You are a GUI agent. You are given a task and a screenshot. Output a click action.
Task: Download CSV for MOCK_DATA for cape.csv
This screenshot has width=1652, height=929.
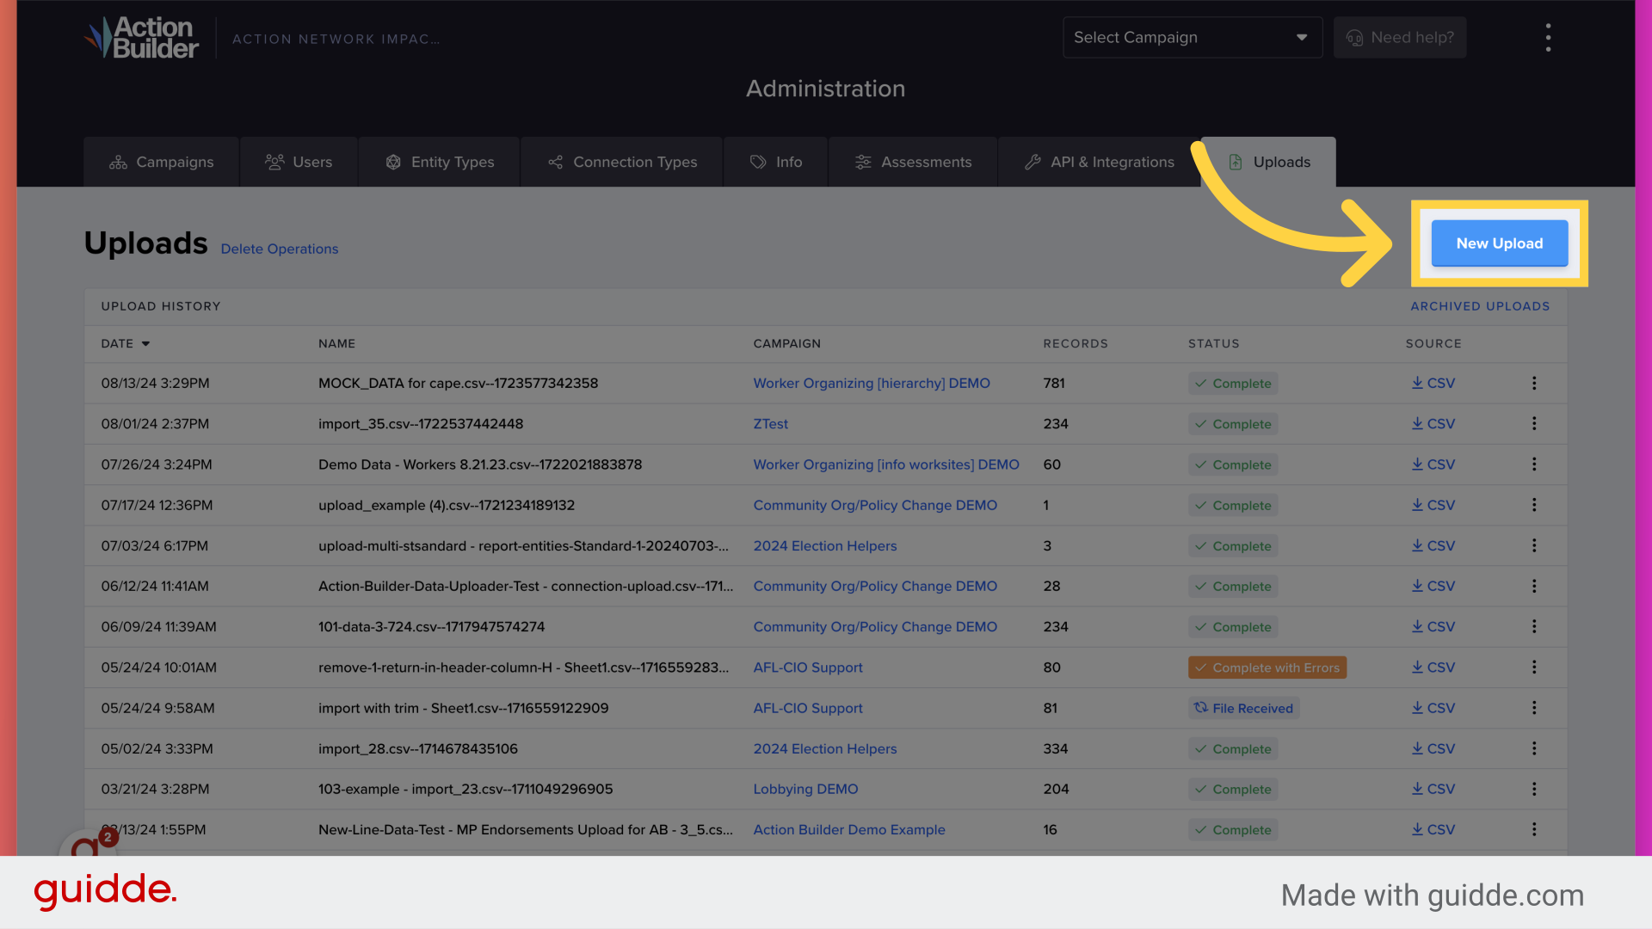[1433, 383]
